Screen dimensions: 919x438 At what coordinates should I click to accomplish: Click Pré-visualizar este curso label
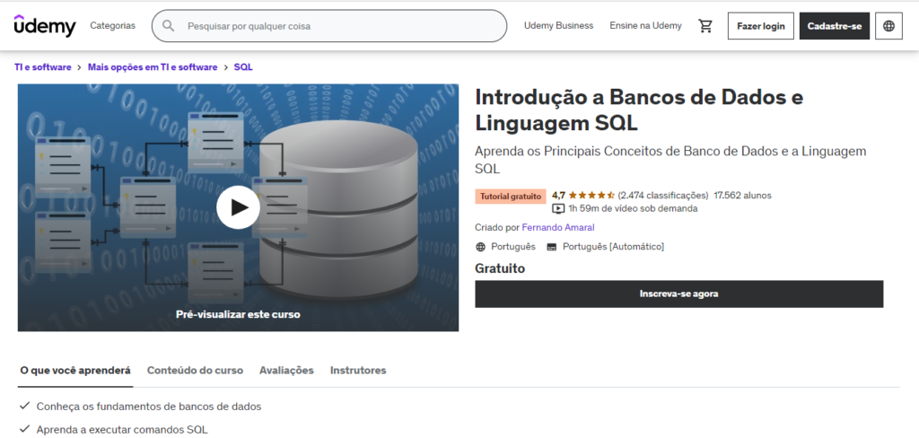coord(238,314)
